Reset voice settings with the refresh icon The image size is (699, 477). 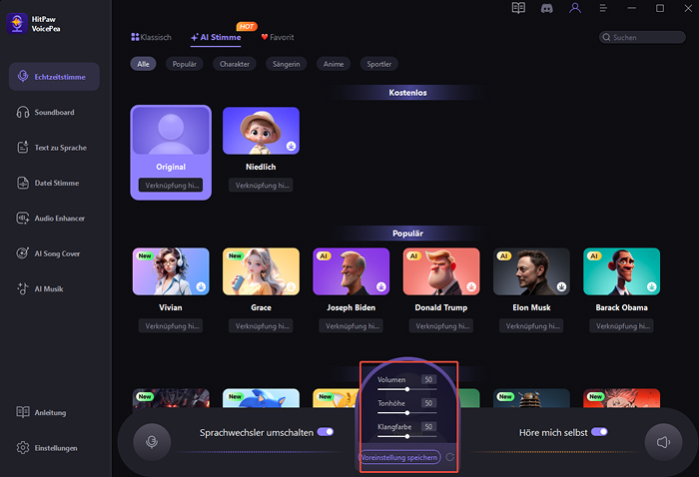450,457
